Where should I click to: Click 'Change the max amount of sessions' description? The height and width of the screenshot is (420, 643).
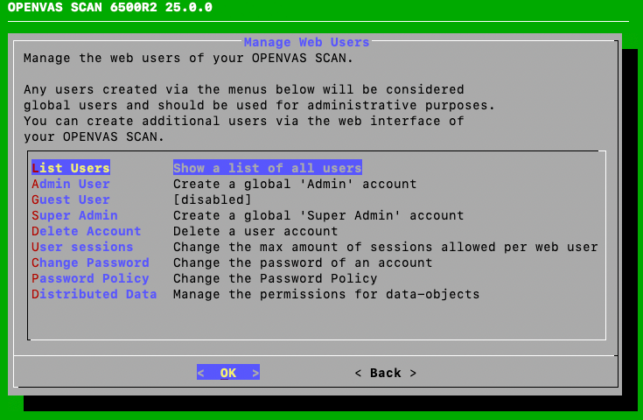click(x=385, y=247)
